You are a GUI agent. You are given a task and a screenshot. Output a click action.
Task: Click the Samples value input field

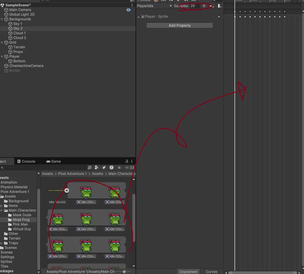[195, 6]
